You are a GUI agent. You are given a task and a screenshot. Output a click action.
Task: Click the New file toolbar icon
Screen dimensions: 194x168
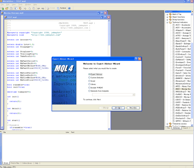[3, 9]
